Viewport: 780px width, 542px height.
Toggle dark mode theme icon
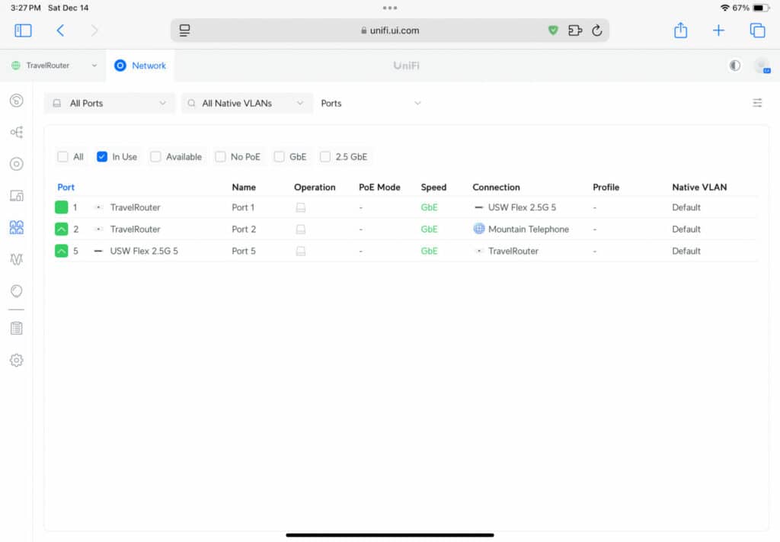click(x=735, y=66)
